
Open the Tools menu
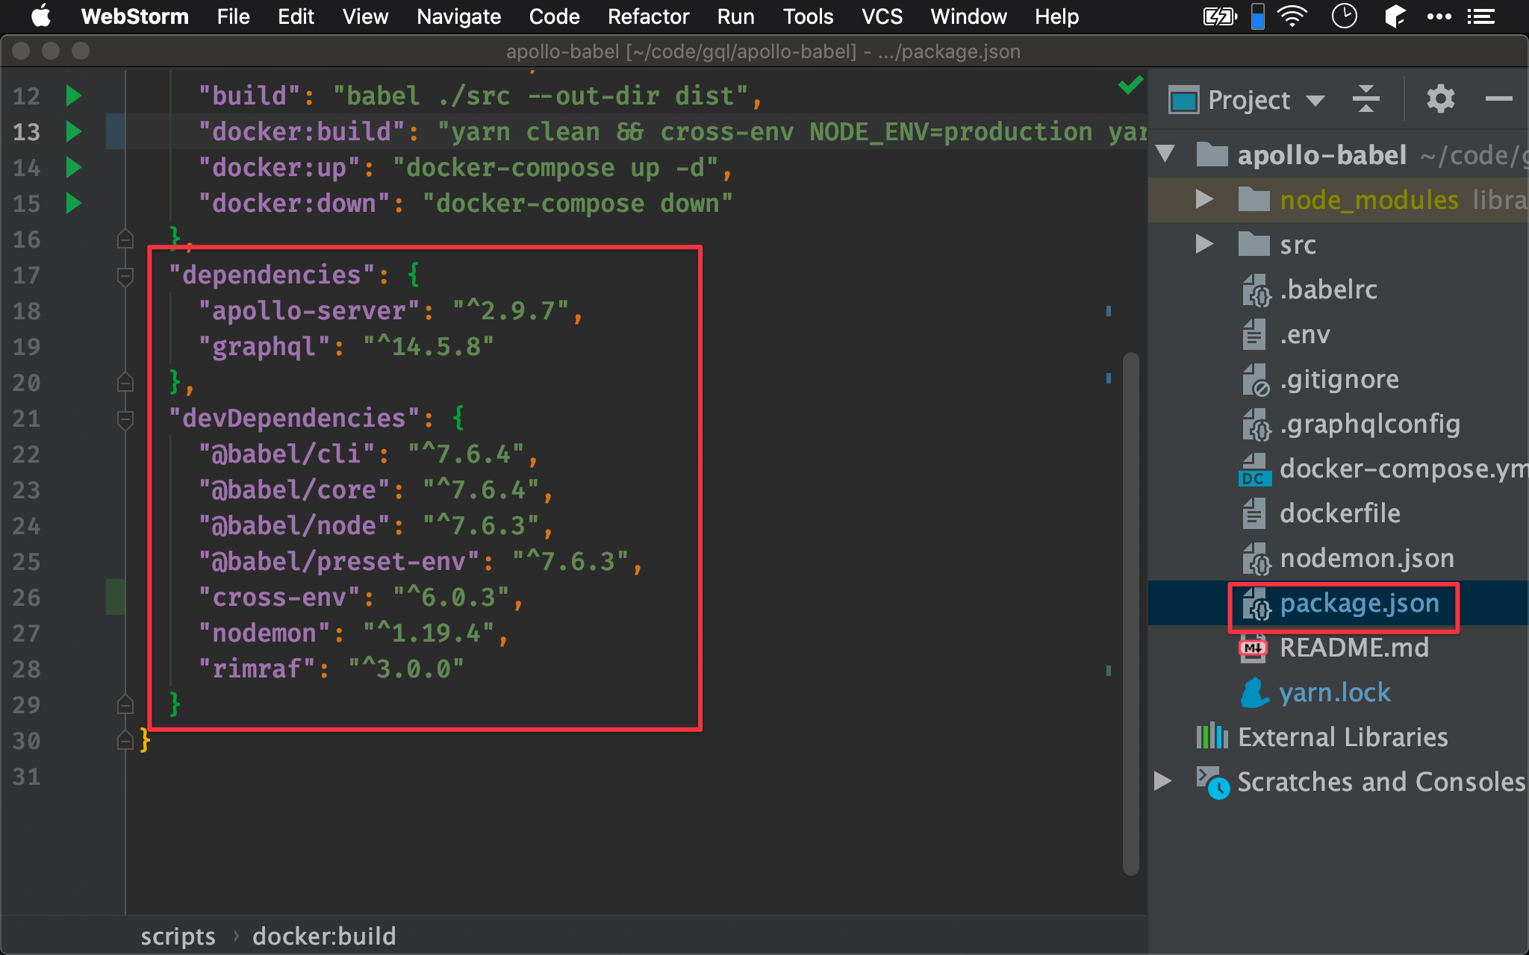pos(808,16)
